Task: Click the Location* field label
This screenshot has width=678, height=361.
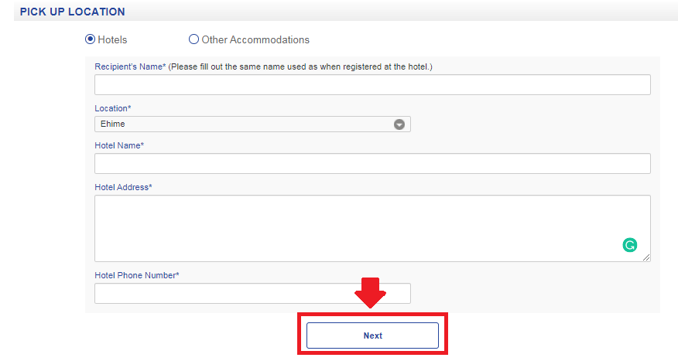Action: (113, 108)
